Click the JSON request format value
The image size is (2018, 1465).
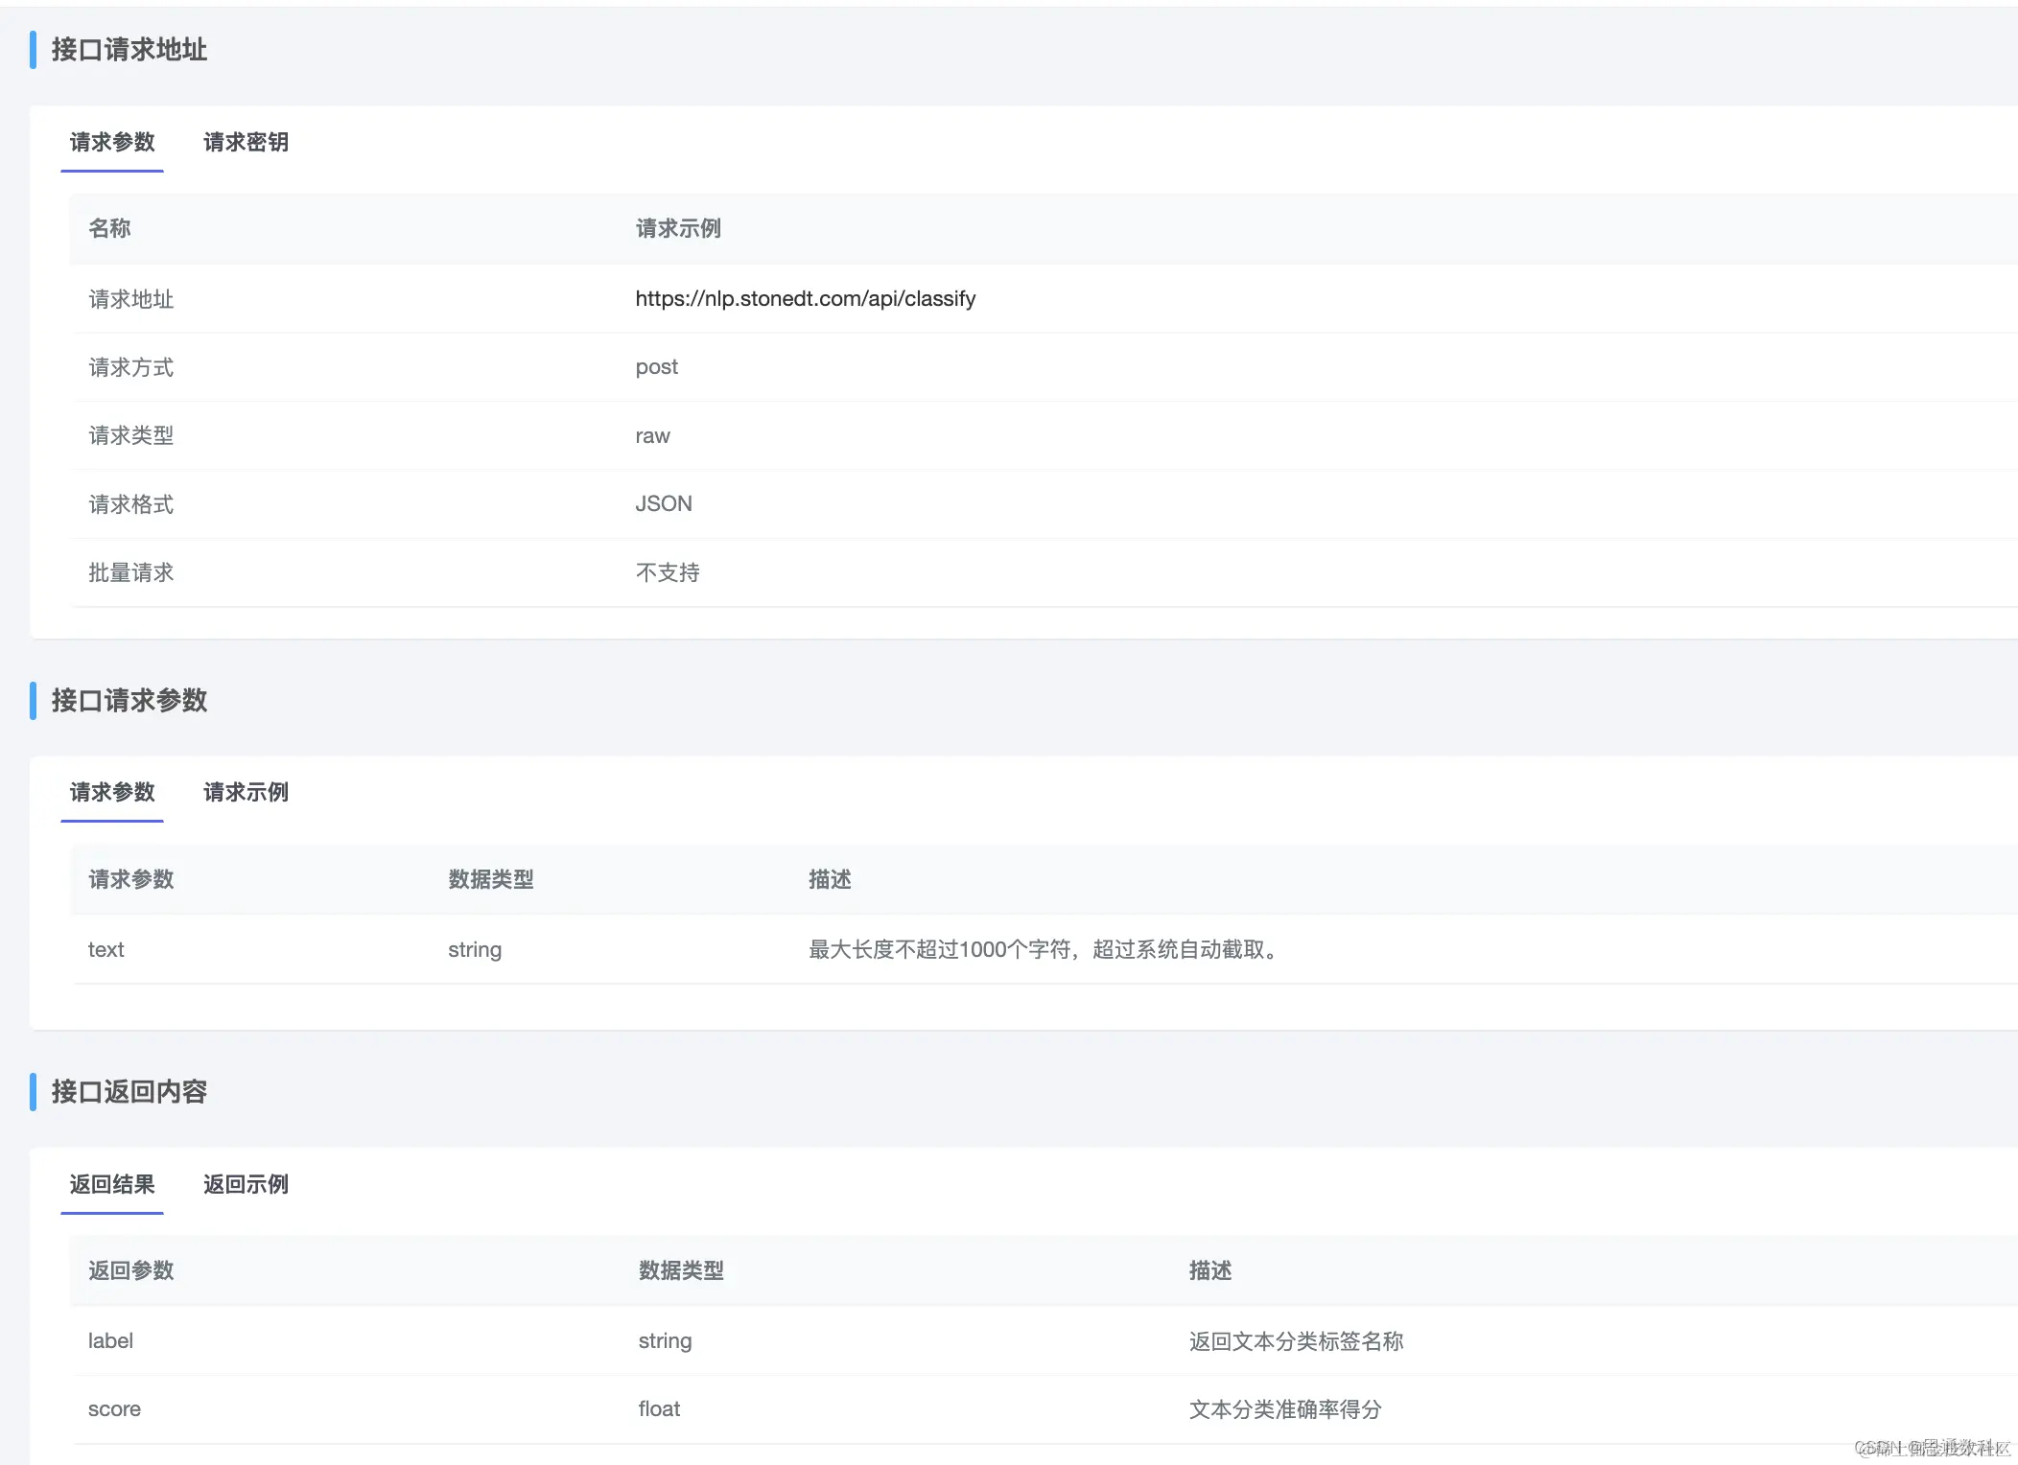[663, 504]
